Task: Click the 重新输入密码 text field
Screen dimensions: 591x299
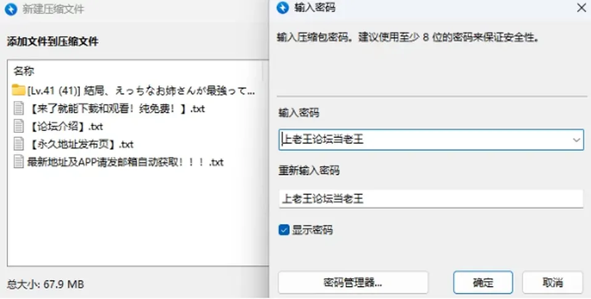Action: [431, 199]
